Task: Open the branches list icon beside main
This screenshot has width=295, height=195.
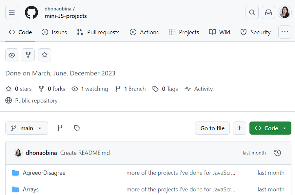Action: 60,128
